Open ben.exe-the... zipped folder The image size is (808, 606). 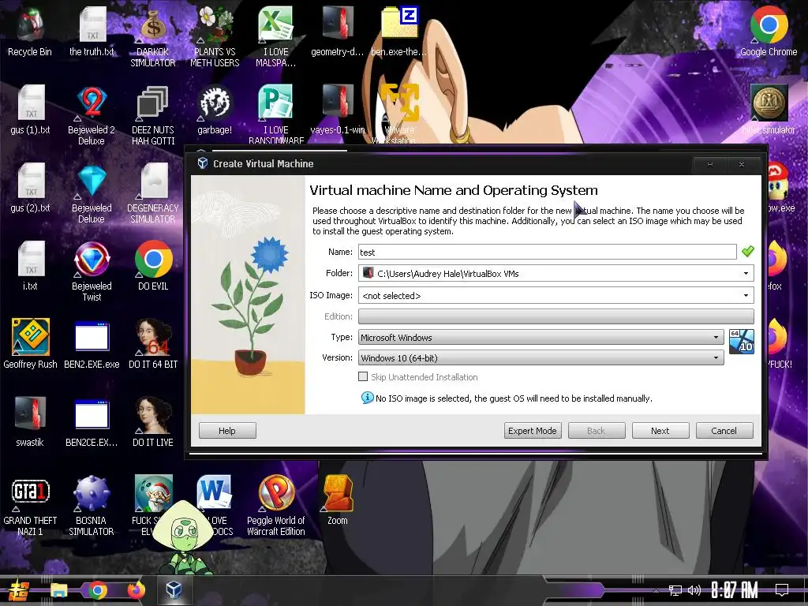pyautogui.click(x=399, y=31)
